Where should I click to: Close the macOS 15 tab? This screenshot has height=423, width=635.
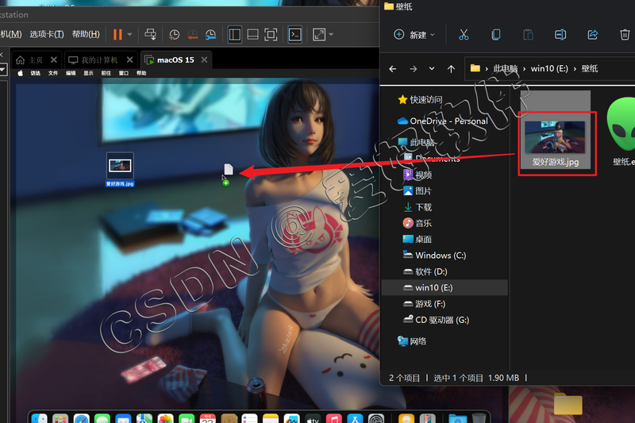[x=204, y=60]
